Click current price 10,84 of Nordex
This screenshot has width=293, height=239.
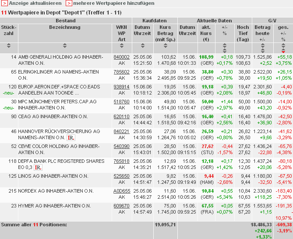click(208, 191)
